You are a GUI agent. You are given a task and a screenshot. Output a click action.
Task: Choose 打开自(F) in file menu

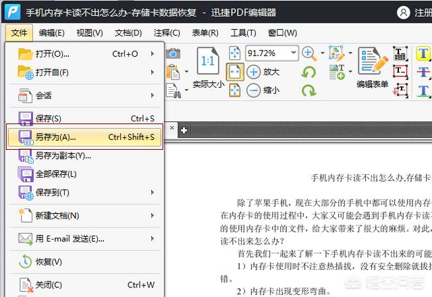[x=85, y=72]
